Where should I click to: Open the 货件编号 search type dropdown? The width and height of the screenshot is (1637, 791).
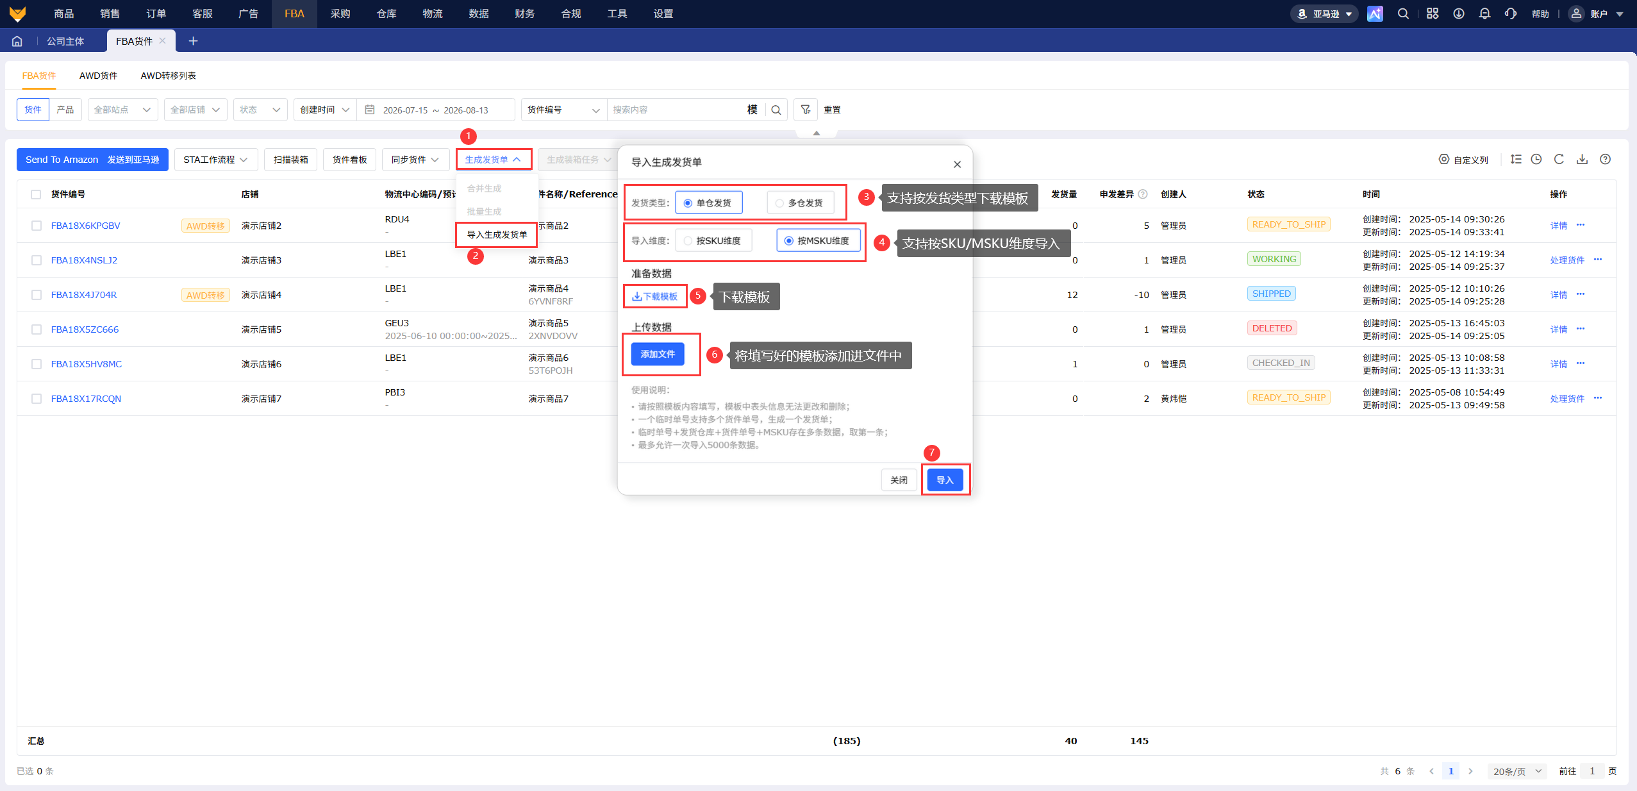pyautogui.click(x=563, y=110)
